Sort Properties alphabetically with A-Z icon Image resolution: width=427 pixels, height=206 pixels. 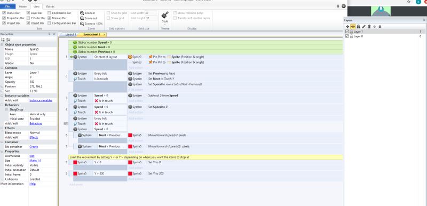pyautogui.click(x=8, y=39)
